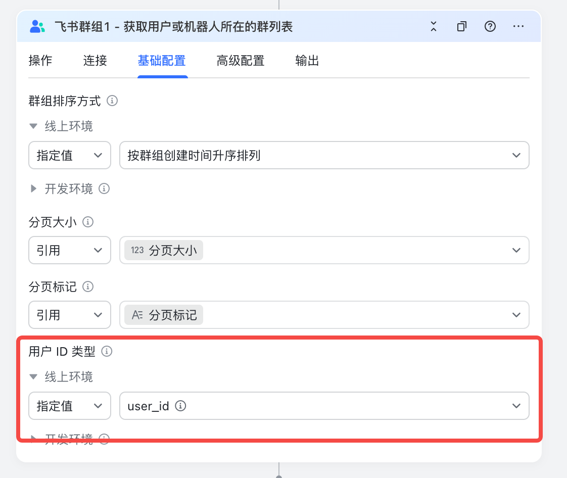Click the 123 number type icon
The image size is (567, 478).
137,250
